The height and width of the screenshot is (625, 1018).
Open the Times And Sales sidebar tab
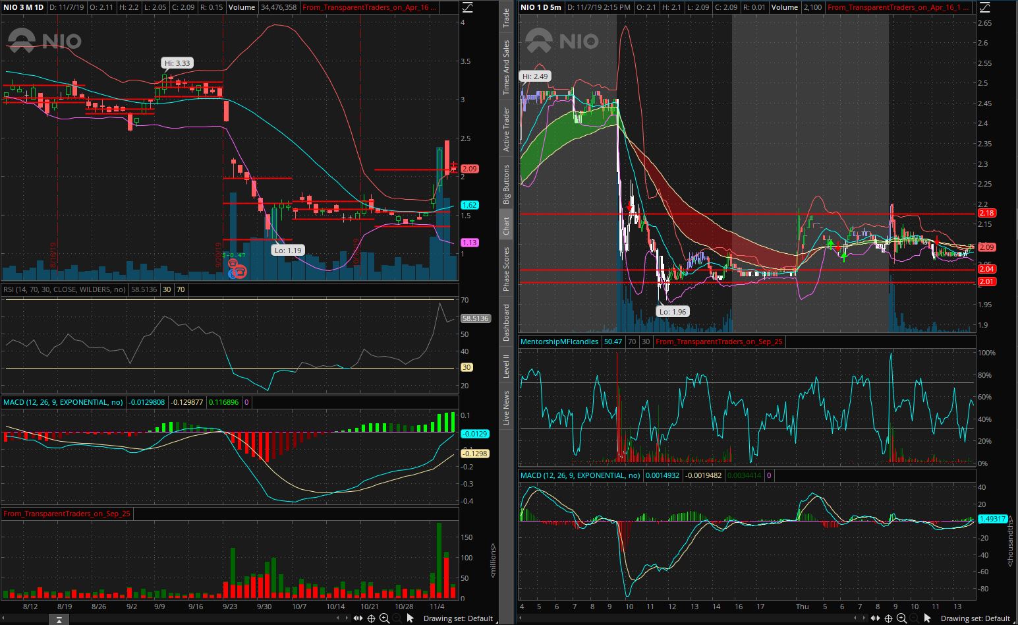click(506, 67)
